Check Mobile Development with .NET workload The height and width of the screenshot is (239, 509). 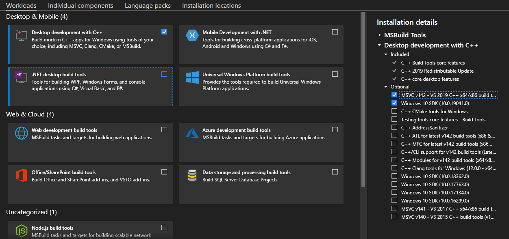click(x=335, y=32)
